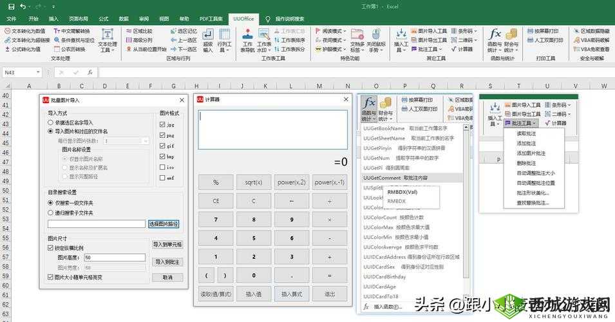The height and width of the screenshot is (322, 615).
Task: Click calculator CE button
Action: pos(216,201)
